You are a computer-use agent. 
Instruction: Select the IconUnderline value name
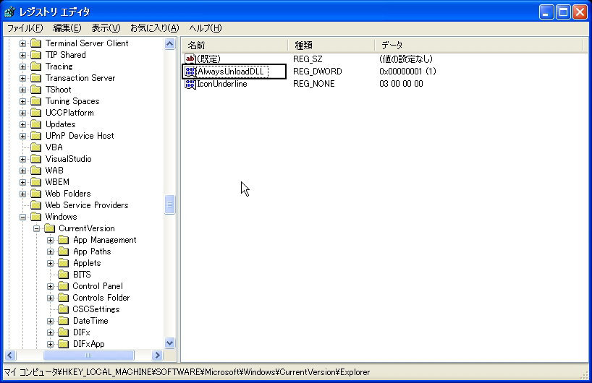pos(222,84)
